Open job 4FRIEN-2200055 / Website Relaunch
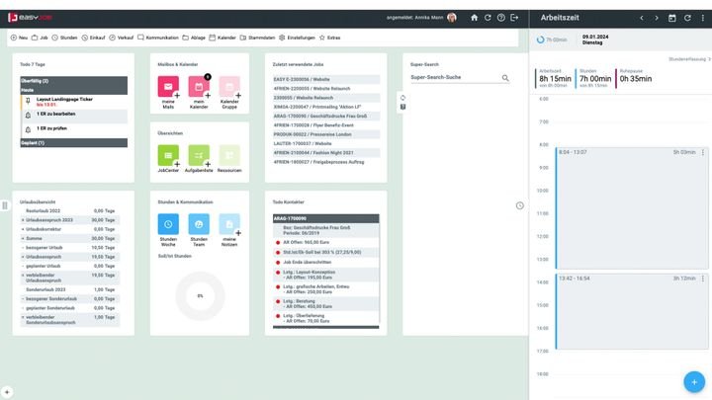This screenshot has height=400, width=712. 326,89
